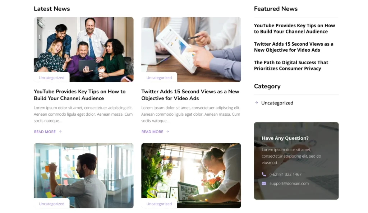Open Twitter Adds 15 Second Views article title
This screenshot has width=368, height=213.
pos(190,95)
